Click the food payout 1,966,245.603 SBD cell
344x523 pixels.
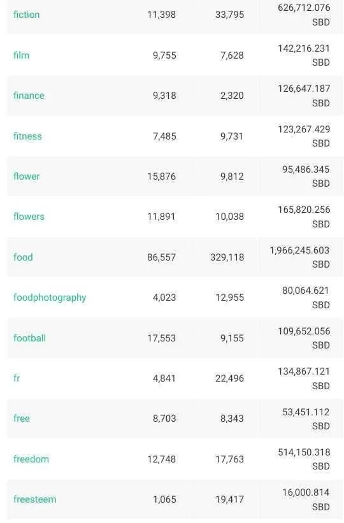299,257
